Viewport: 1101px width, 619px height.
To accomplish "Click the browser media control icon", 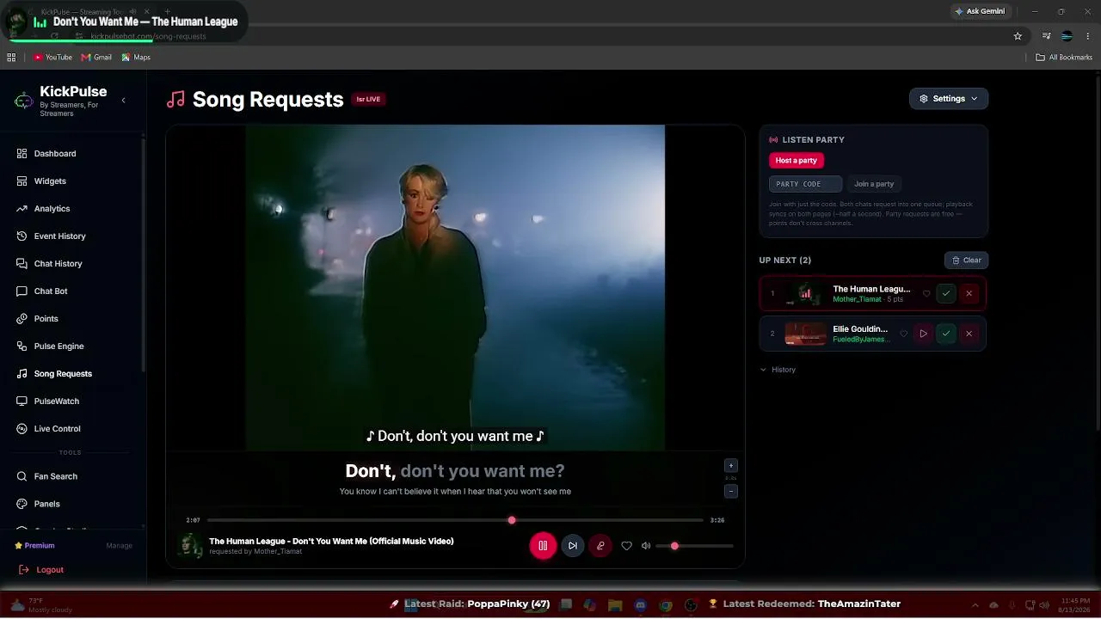I will tap(1046, 36).
